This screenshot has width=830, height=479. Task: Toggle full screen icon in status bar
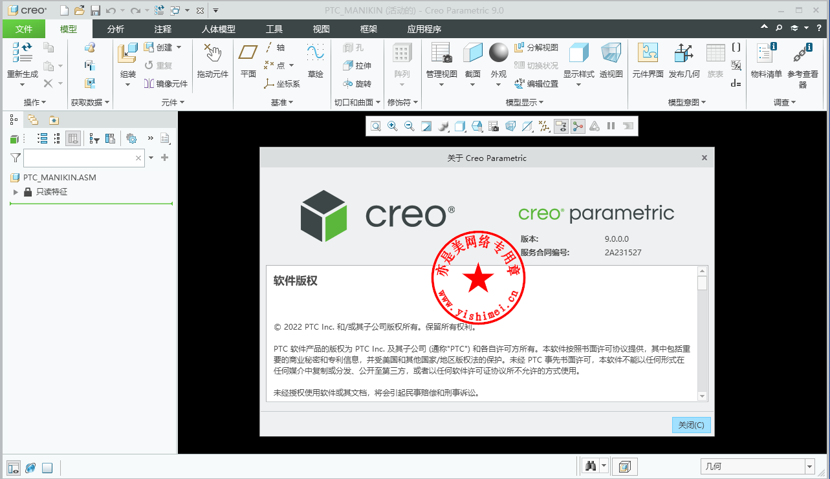click(47, 468)
